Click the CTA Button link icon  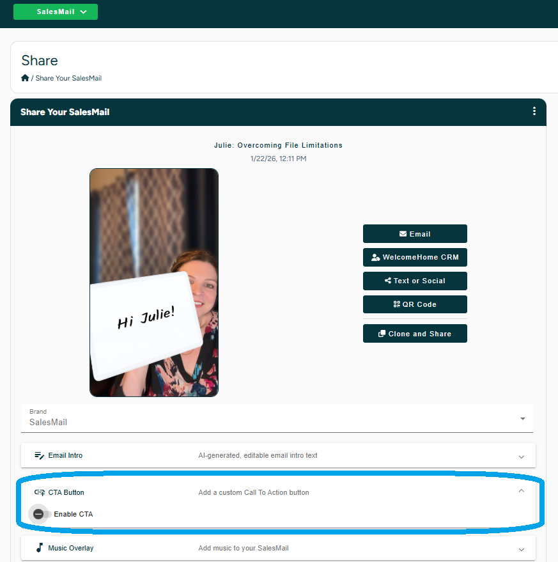[x=40, y=492]
